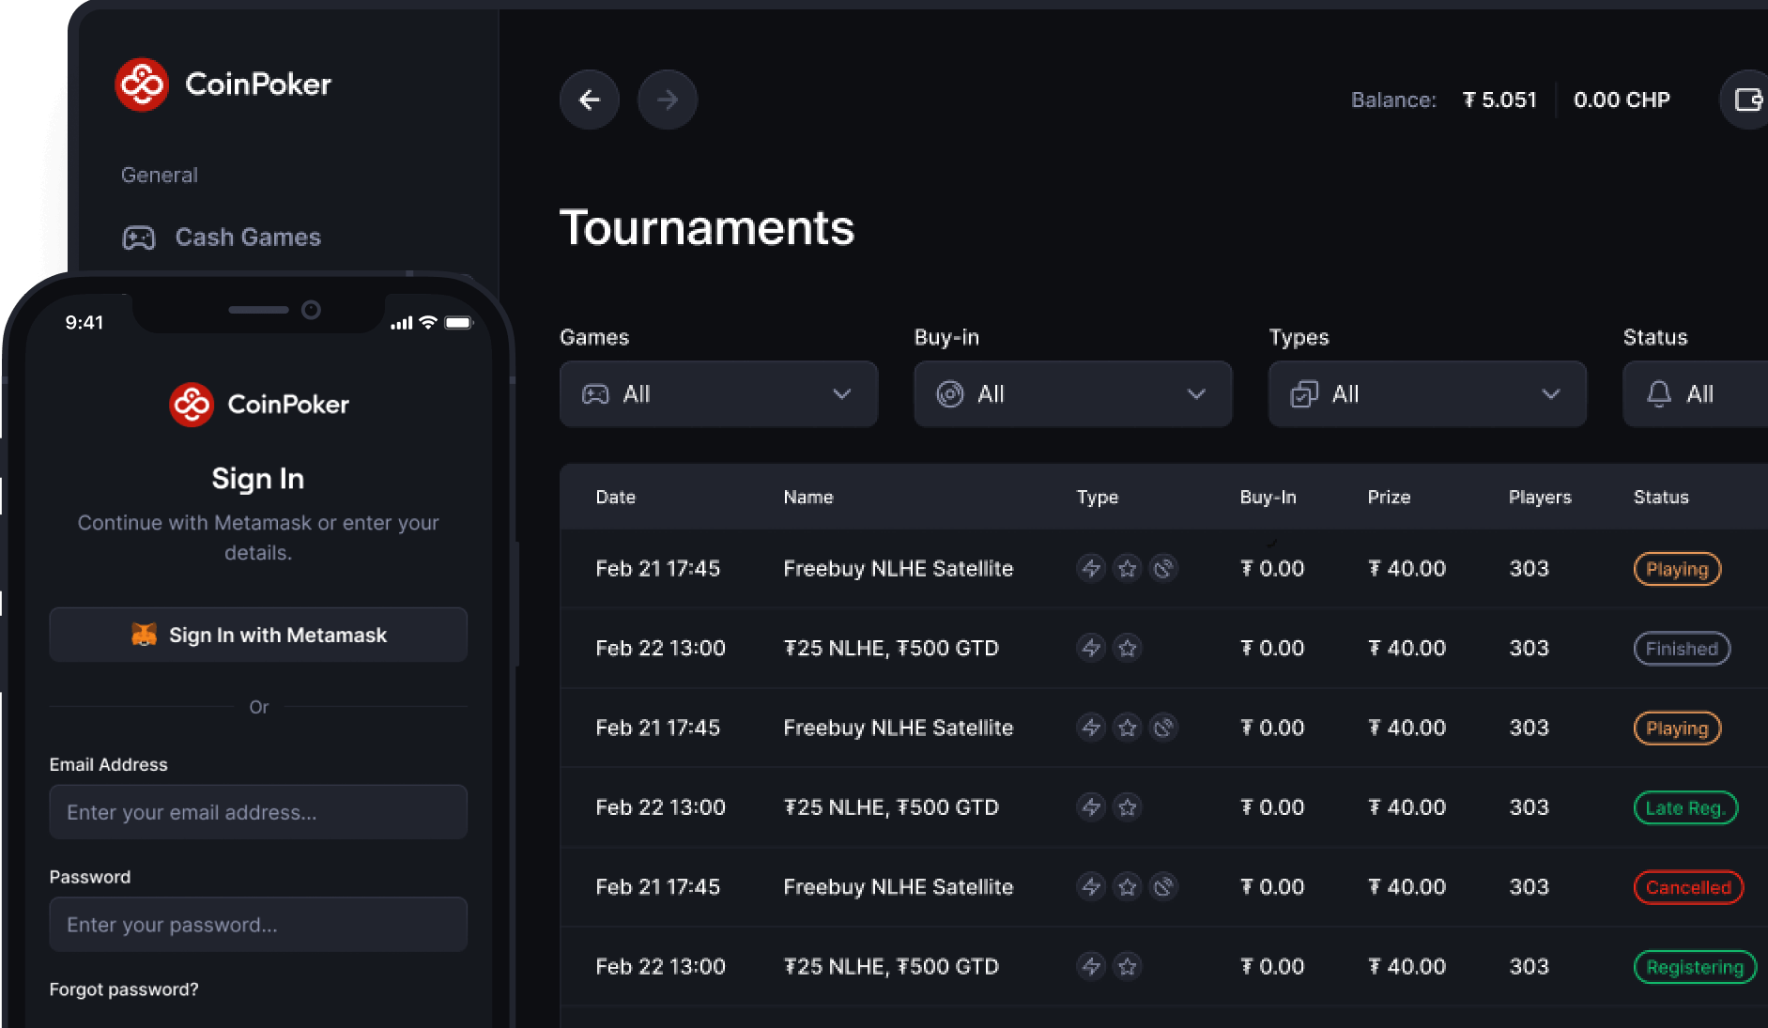The image size is (1768, 1028).
Task: Open the wallet icon beside balance
Action: [1746, 100]
